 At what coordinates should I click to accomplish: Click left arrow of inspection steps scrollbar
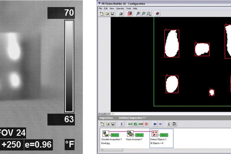[x=102, y=150]
